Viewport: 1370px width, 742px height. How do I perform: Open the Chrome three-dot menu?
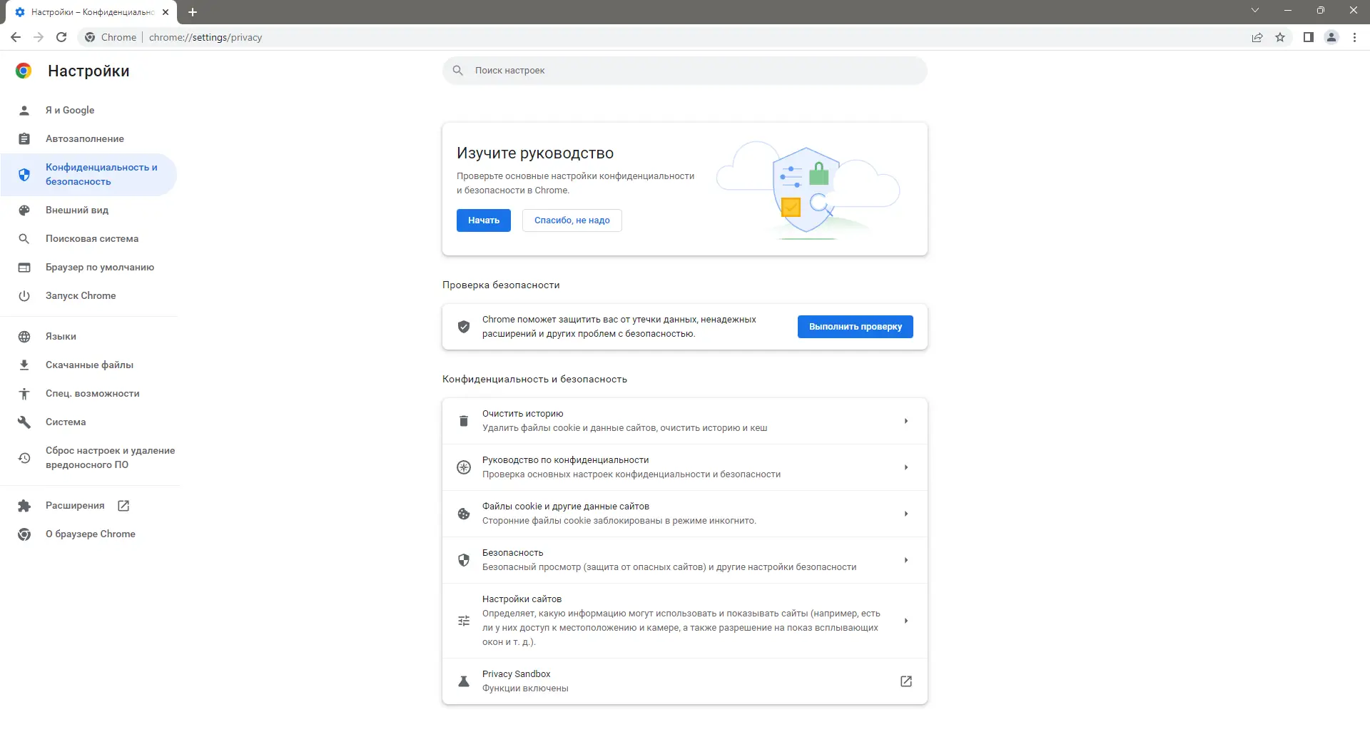(x=1354, y=37)
